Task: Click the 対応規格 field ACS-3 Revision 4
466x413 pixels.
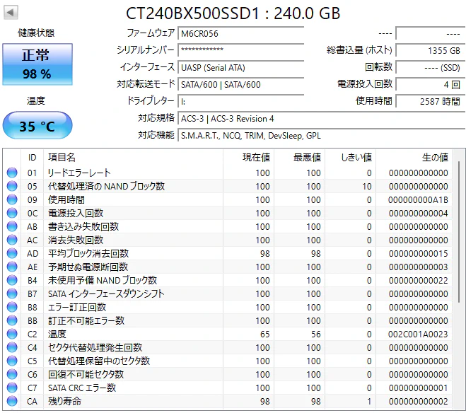Action: (x=321, y=119)
